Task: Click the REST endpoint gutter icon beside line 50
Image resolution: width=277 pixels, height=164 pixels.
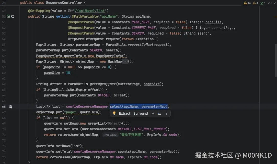Action: 8,16
